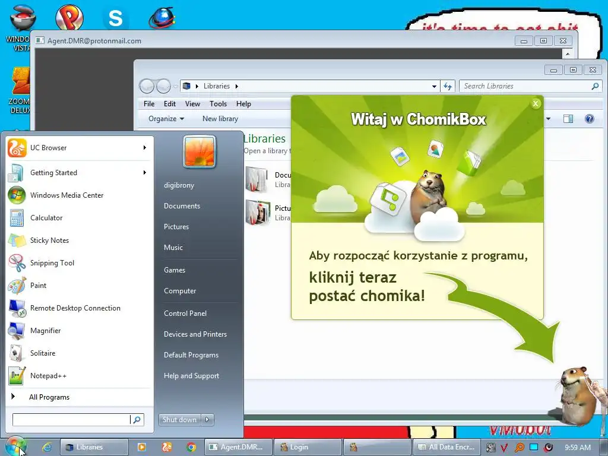
Task: Expand Getting Started submenu arrow
Action: [x=145, y=173]
